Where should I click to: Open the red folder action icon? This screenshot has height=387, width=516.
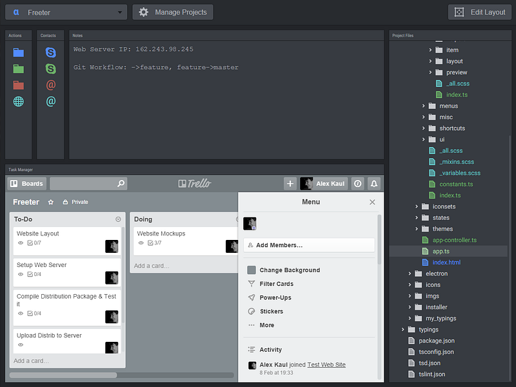pyautogui.click(x=19, y=85)
